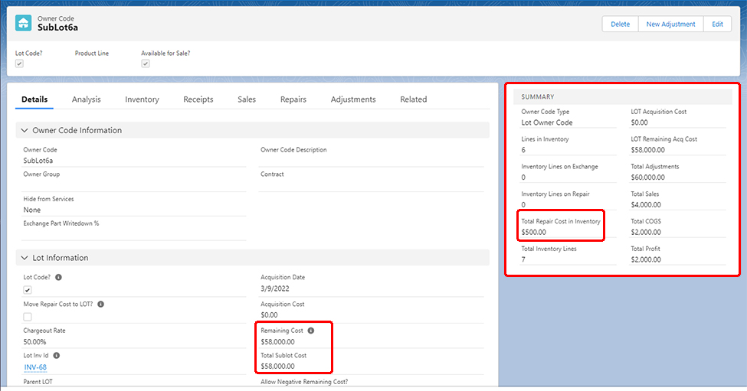Enable Move Repair Cost to LOT checkbox
Screen dimensions: 747x391
[x=28, y=316]
